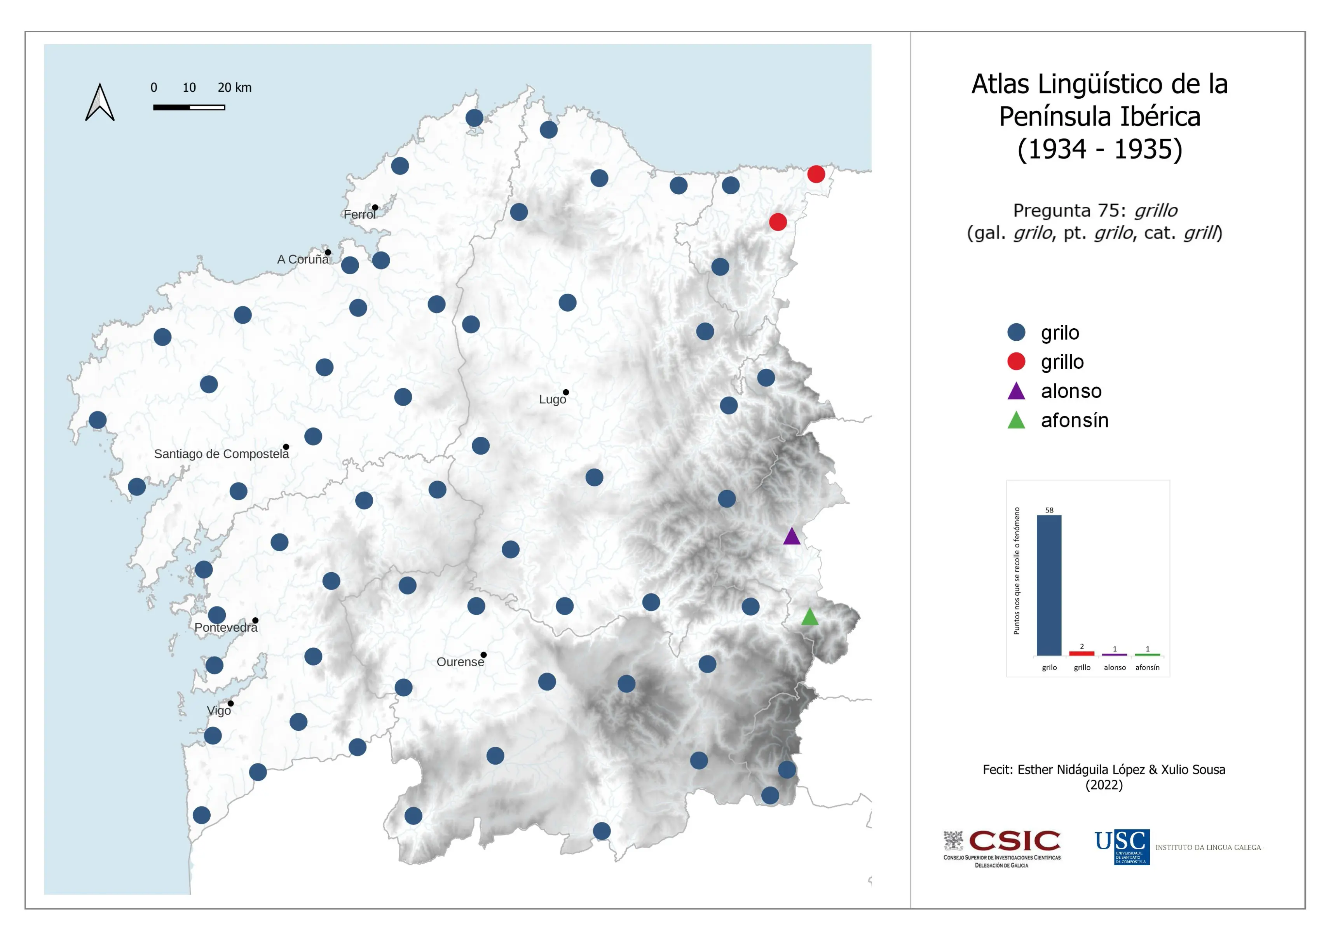Click the purple alonso triangle on map
Screen dimensions: 1331x941
(x=791, y=537)
